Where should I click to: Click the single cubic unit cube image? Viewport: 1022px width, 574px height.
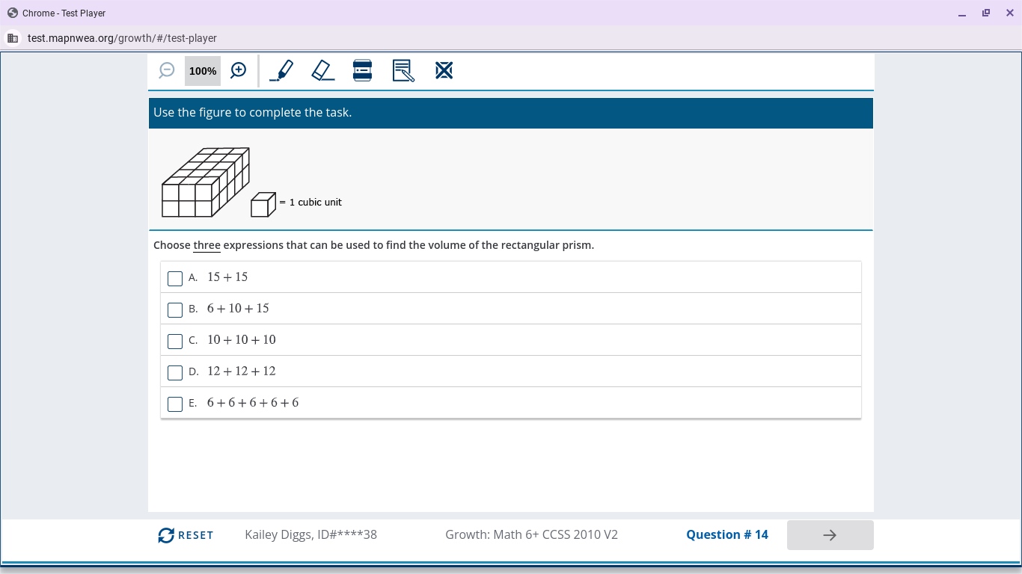click(x=263, y=205)
